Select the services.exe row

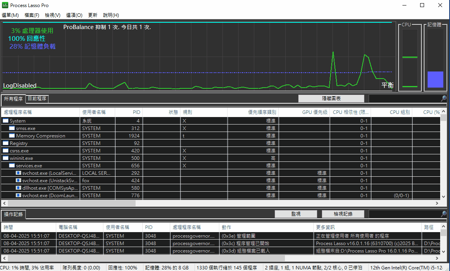click(x=220, y=165)
